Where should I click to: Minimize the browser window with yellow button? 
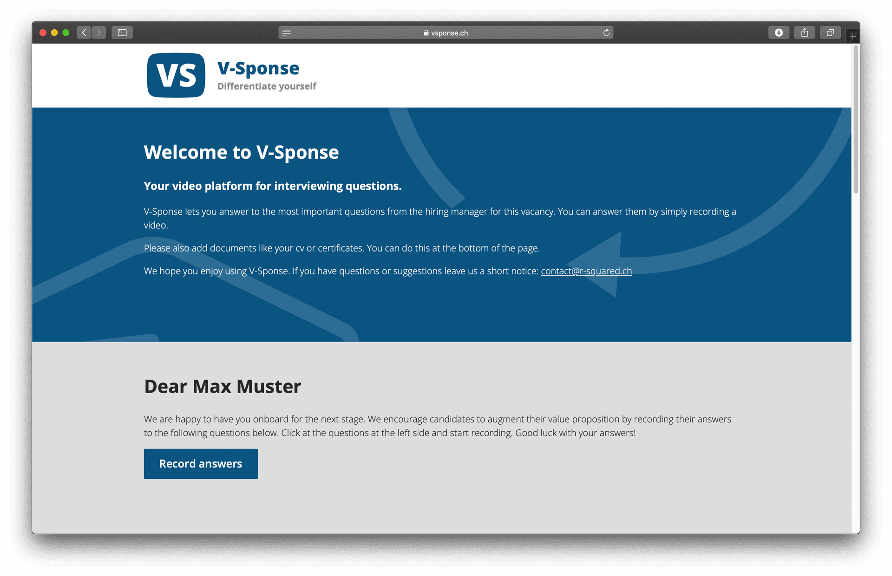tap(54, 32)
